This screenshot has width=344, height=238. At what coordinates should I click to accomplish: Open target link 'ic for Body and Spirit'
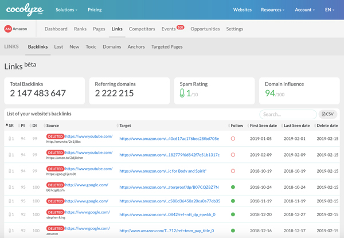[x=163, y=171]
